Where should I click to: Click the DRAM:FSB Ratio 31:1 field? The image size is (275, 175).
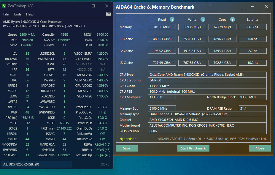pos(252,108)
